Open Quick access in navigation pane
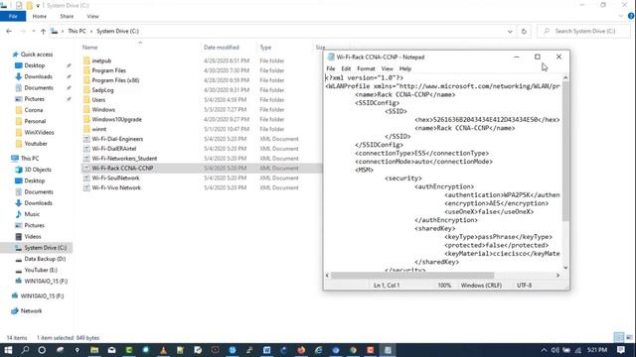 (x=36, y=55)
